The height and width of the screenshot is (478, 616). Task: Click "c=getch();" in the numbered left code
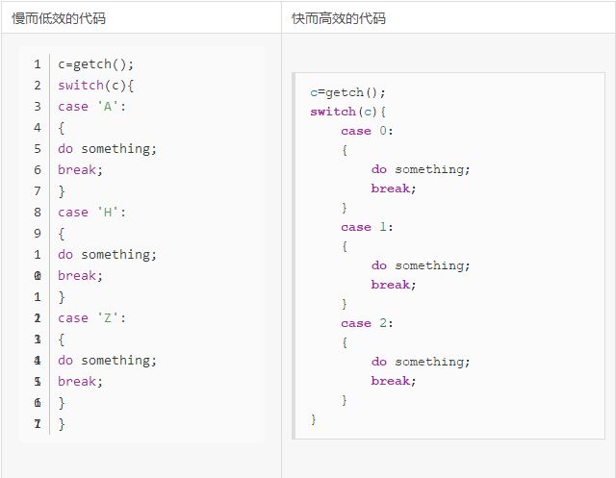coord(96,64)
